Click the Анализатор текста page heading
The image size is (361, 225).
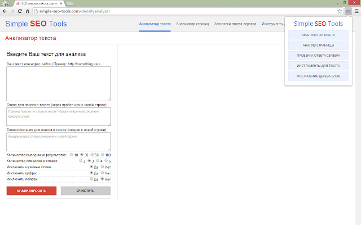pos(30,38)
